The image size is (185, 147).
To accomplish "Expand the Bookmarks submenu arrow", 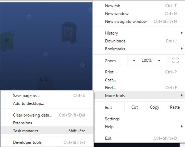I will tap(182, 48).
